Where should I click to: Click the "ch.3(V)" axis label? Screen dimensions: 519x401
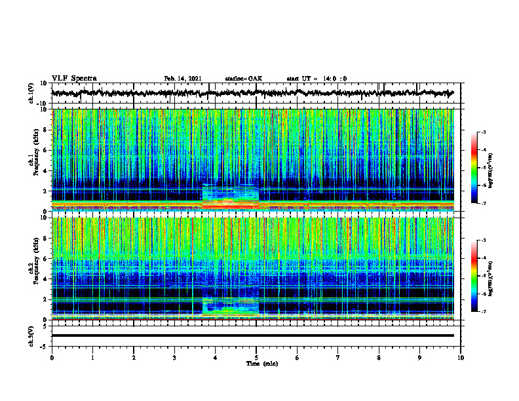pos(31,336)
